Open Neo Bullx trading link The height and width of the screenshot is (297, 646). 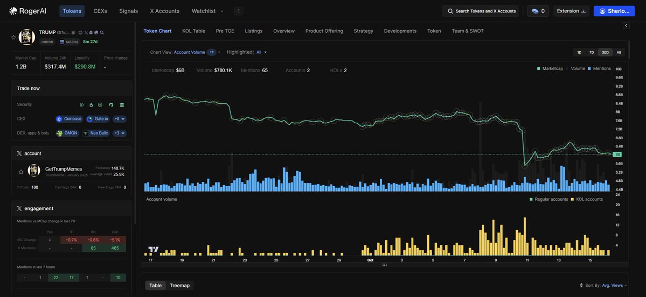(x=96, y=133)
